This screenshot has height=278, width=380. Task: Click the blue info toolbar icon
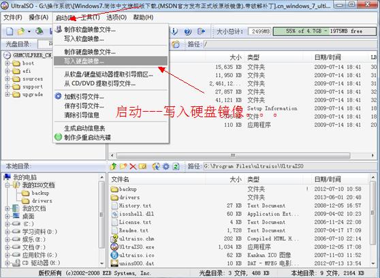[x=174, y=31]
